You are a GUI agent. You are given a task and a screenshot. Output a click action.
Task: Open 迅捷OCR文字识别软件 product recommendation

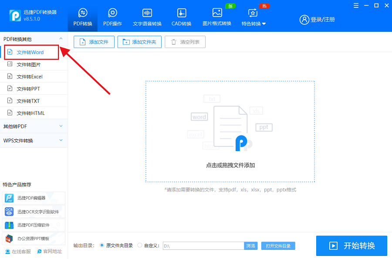tap(34, 212)
